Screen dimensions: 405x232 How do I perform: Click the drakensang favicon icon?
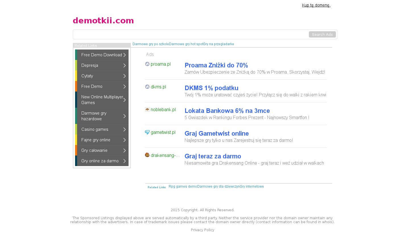tap(147, 155)
